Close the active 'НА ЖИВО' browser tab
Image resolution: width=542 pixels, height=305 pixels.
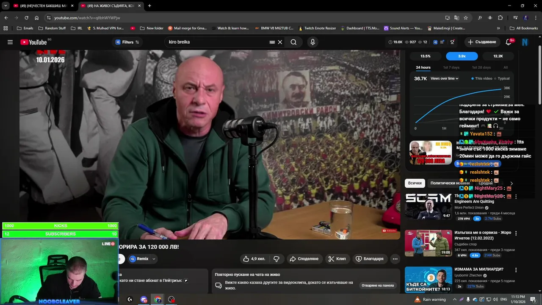[139, 6]
